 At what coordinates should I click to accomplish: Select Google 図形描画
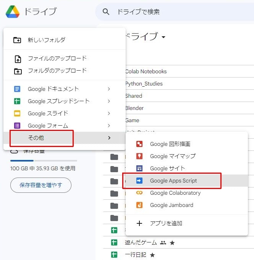point(187,144)
